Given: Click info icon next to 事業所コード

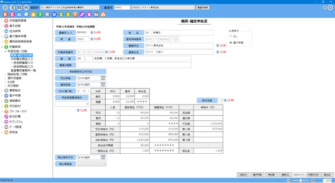Looking at the screenshot, I should click(x=92, y=33).
